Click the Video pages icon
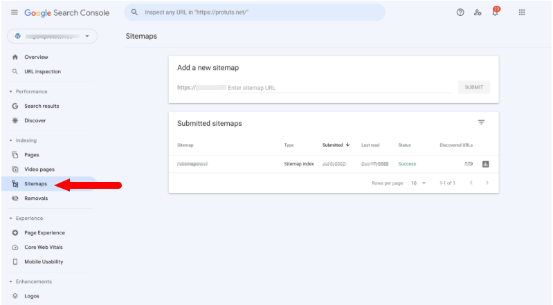 click(x=15, y=169)
